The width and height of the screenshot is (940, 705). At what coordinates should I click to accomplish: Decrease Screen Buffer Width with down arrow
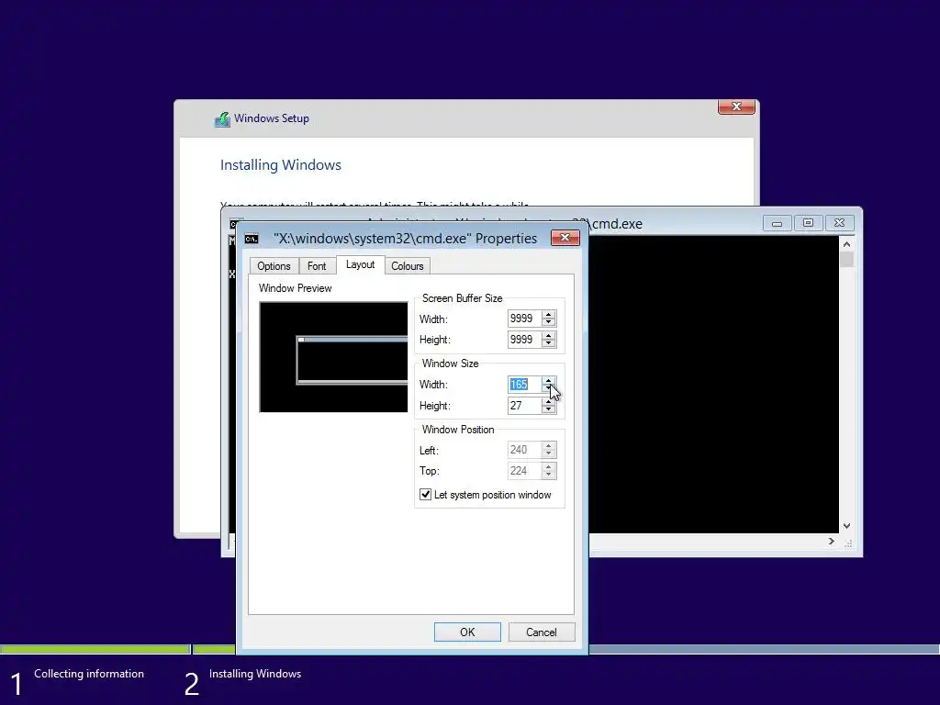[549, 322]
